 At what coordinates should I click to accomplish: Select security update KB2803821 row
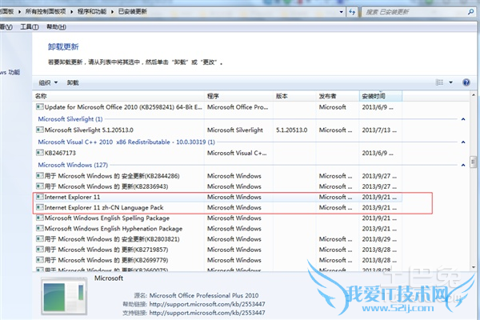217,239
